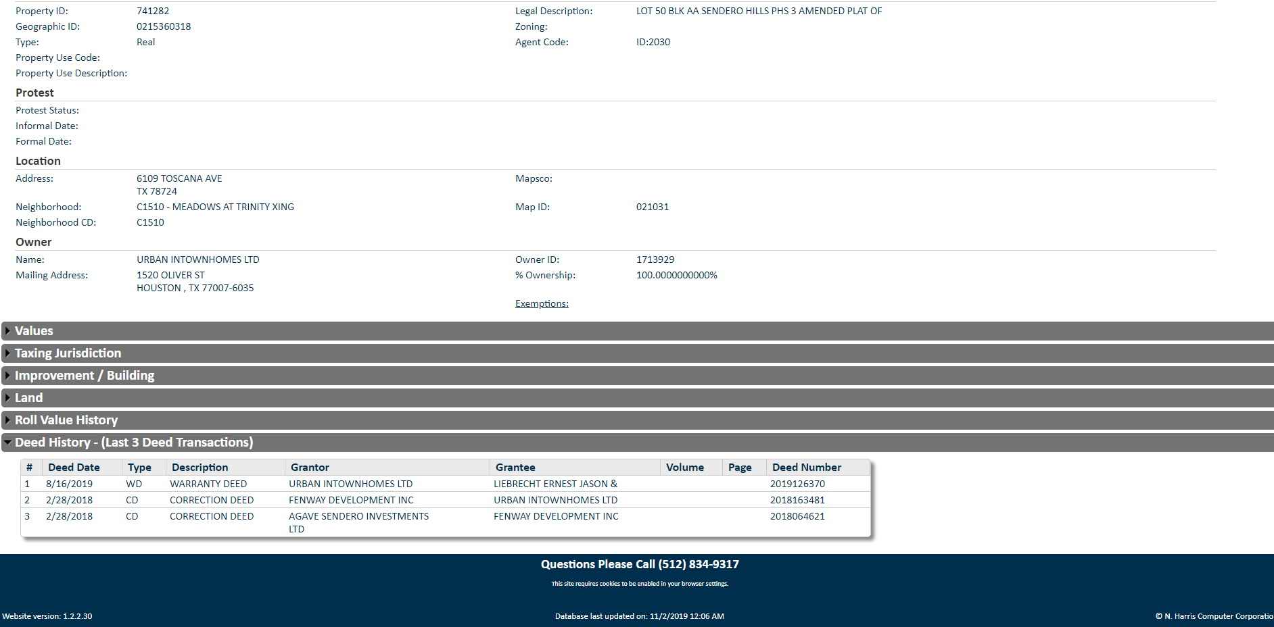The image size is (1274, 627).
Task: Click the legal description text
Action: pyautogui.click(x=759, y=11)
